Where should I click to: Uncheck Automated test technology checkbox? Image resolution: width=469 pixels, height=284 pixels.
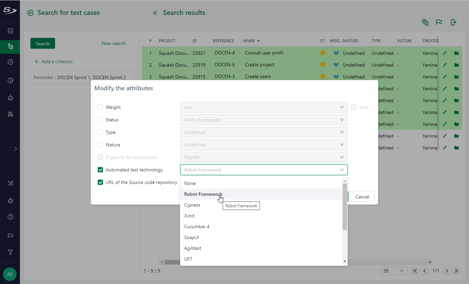click(x=100, y=170)
